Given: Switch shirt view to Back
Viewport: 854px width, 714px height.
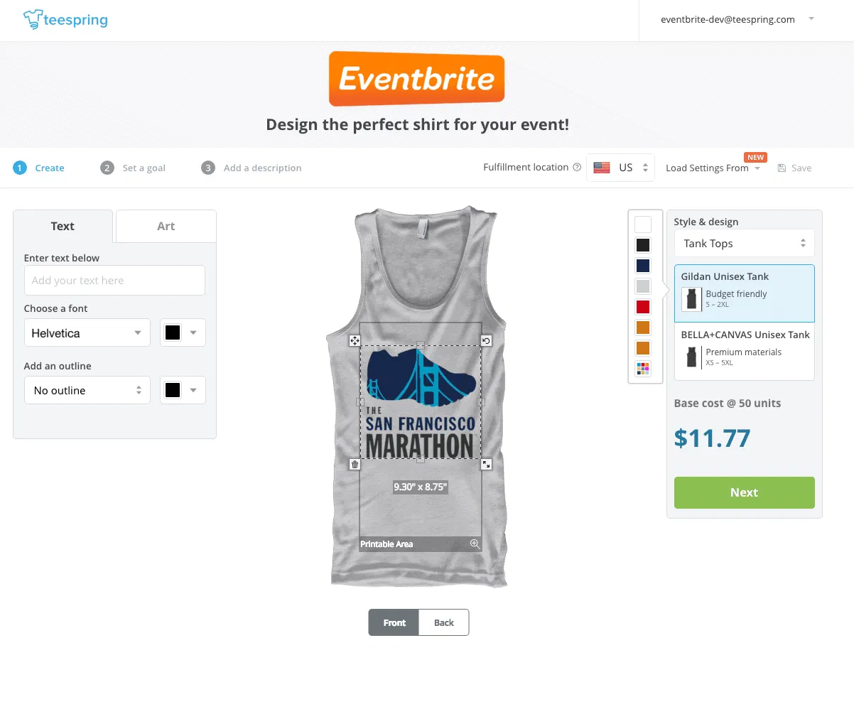Looking at the screenshot, I should point(444,622).
